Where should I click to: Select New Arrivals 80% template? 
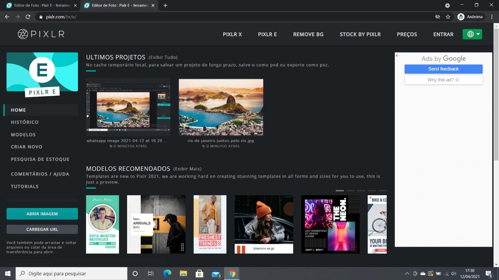click(x=156, y=224)
